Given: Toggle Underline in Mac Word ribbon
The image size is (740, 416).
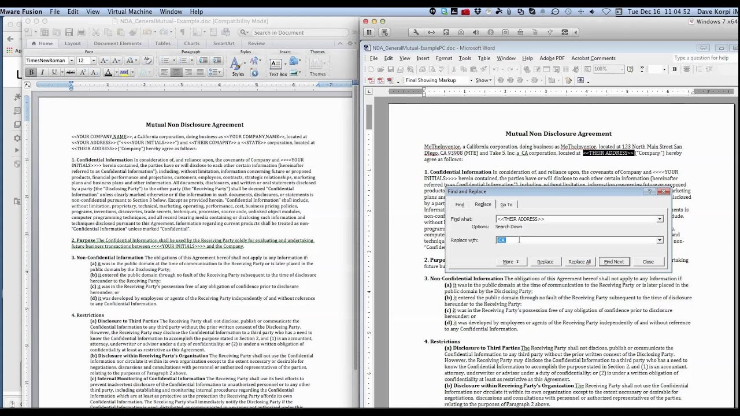Looking at the screenshot, I should tap(54, 72).
